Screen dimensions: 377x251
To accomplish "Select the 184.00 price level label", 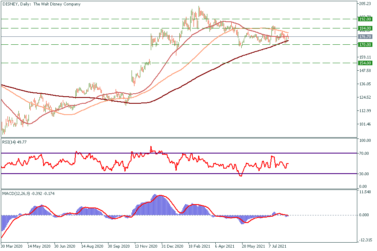I will point(365,28).
